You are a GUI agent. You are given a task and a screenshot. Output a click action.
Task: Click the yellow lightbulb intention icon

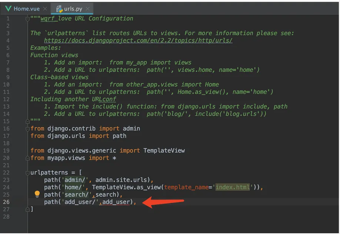pyautogui.click(x=37, y=194)
